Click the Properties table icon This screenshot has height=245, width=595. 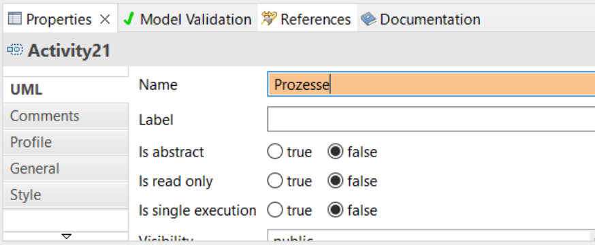(15, 18)
